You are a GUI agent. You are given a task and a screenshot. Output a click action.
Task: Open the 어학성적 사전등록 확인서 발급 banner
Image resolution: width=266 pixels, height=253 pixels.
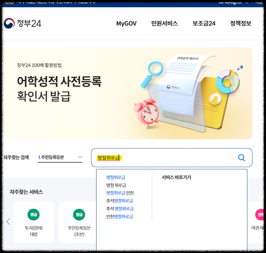[x=128, y=93]
